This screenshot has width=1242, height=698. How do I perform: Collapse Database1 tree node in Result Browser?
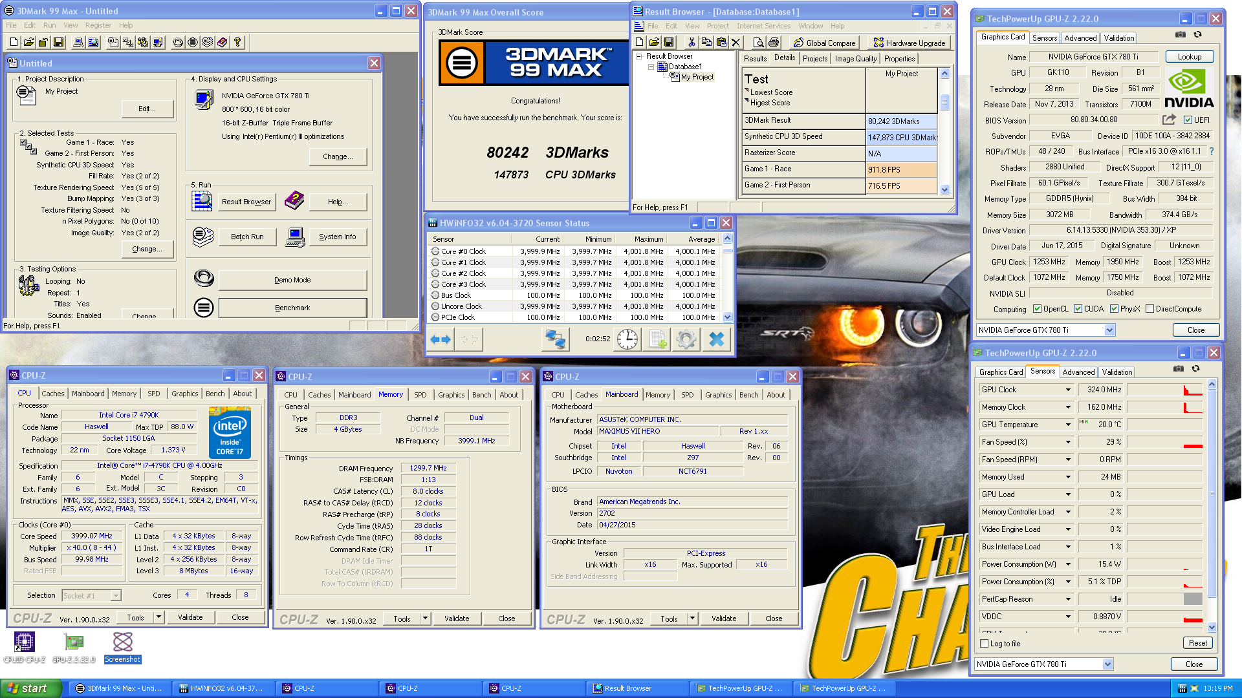tap(651, 67)
